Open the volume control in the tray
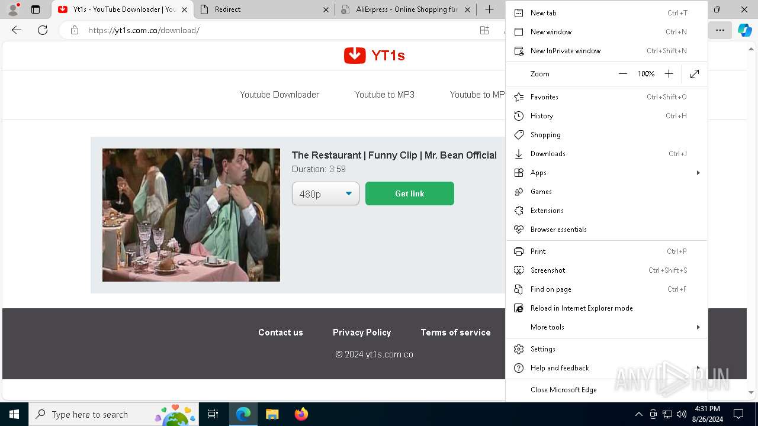The height and width of the screenshot is (426, 758). point(681,414)
